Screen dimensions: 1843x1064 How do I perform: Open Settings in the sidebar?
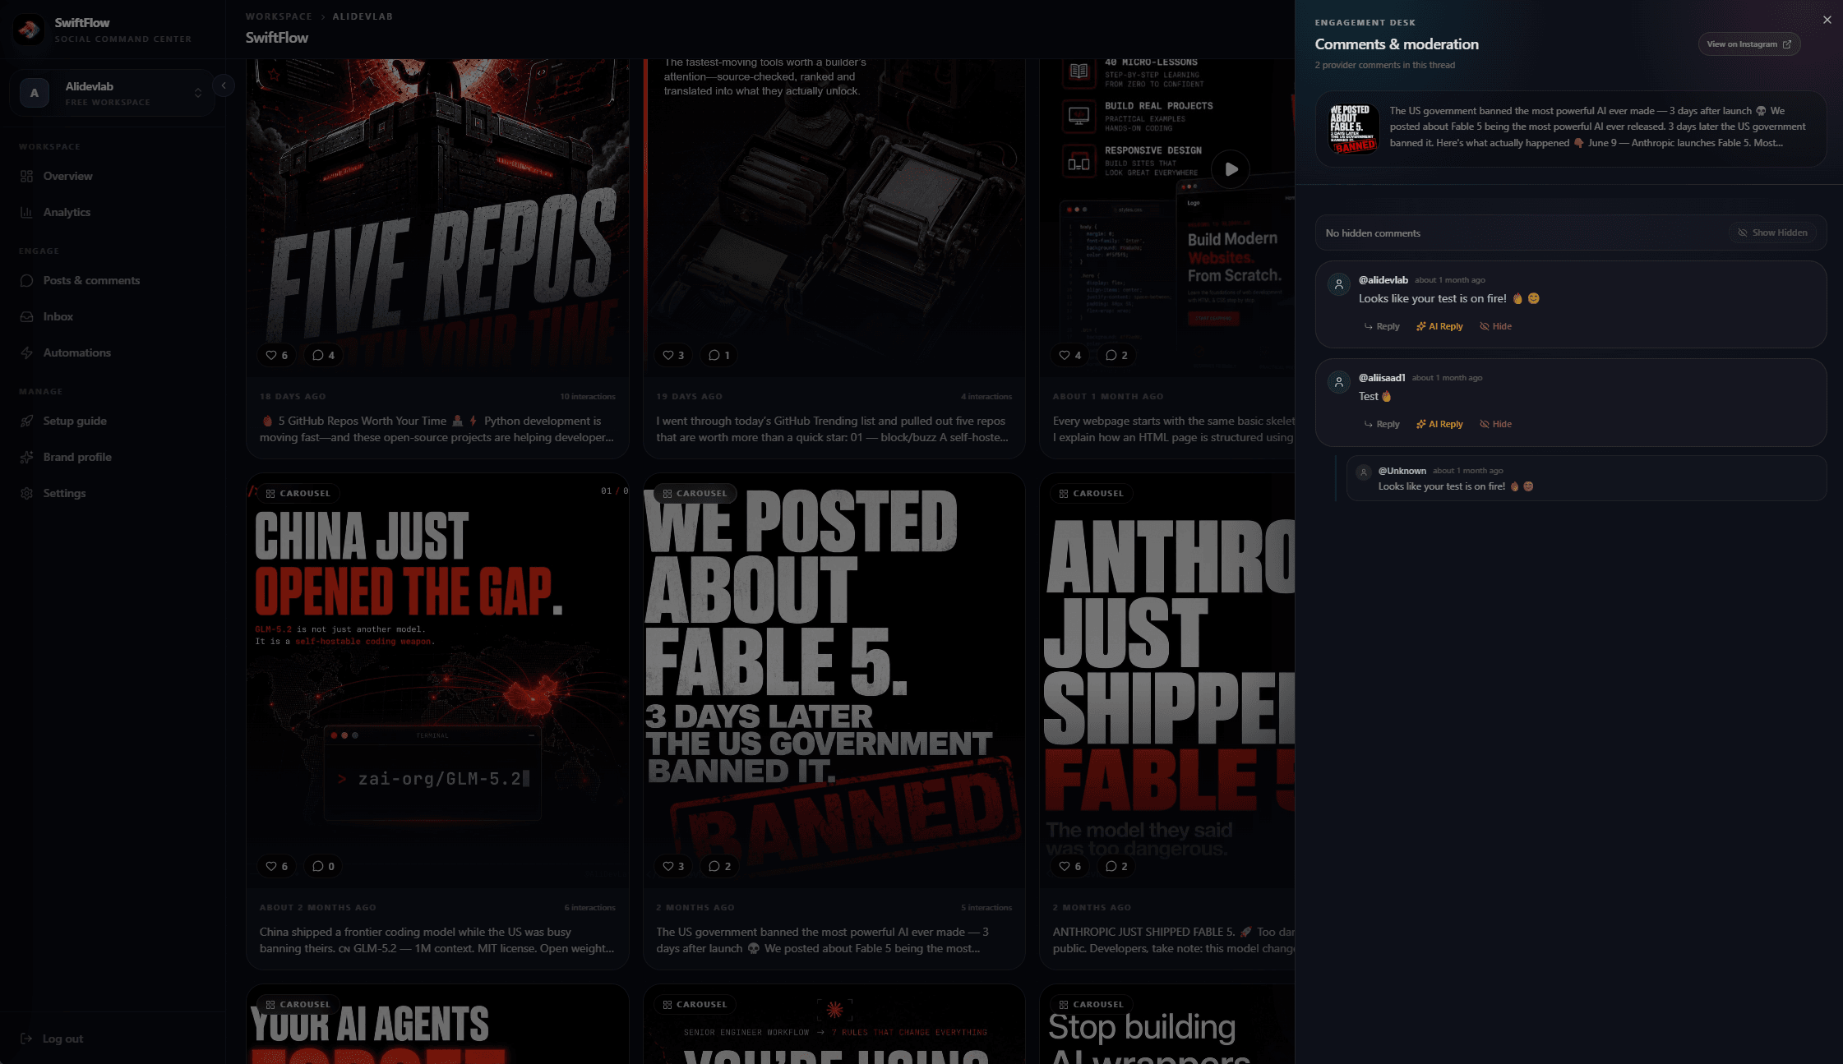point(64,493)
